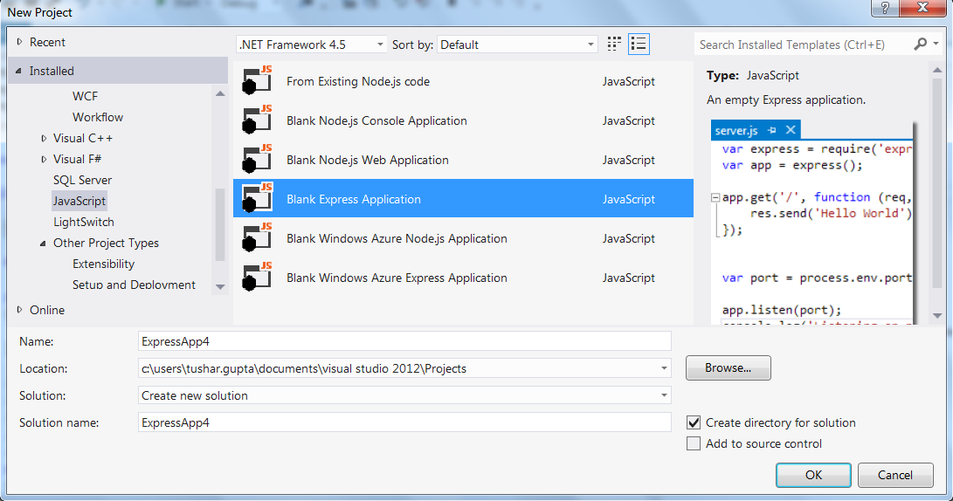Image resolution: width=953 pixels, height=501 pixels.
Task: Click the Blank Express Application template icon
Action: [x=257, y=199]
